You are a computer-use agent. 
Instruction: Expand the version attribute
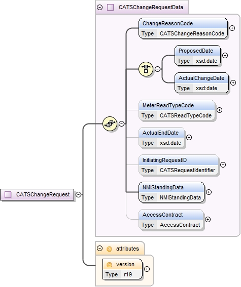[147, 269]
